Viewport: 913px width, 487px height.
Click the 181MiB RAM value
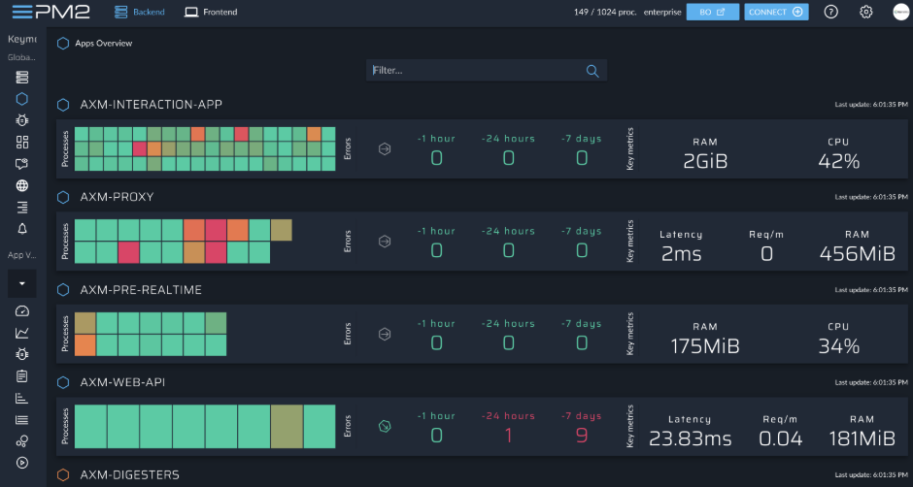(862, 438)
